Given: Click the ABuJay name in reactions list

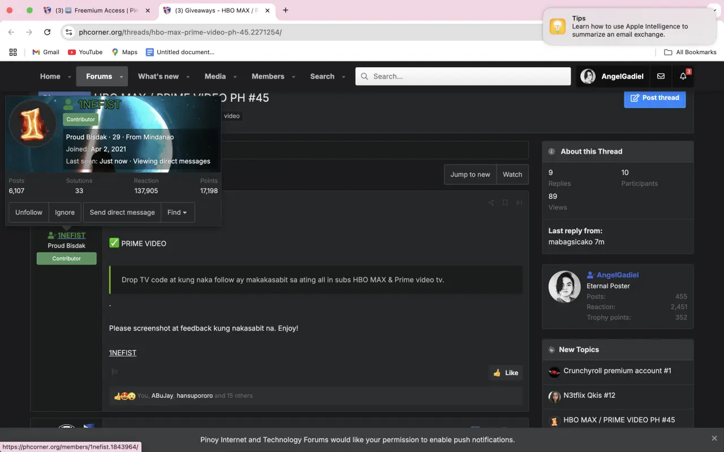Looking at the screenshot, I should click(x=162, y=396).
